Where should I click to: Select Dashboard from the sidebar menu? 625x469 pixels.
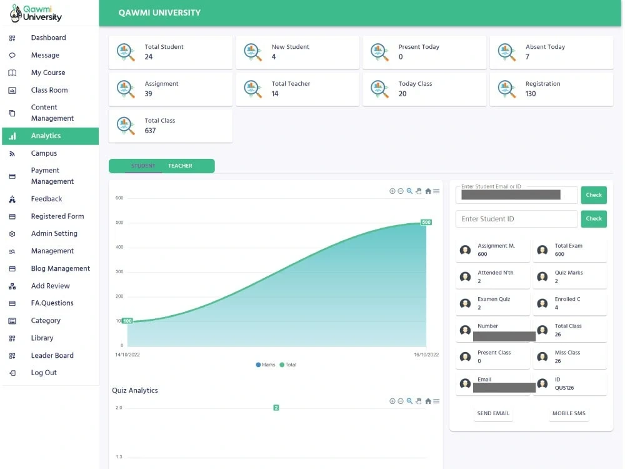coord(47,38)
